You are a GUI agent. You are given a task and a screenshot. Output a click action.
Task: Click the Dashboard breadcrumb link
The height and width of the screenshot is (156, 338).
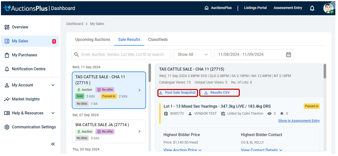tap(75, 24)
